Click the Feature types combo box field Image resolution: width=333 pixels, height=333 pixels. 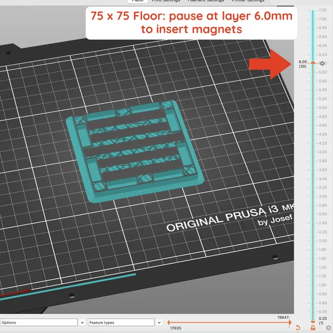(x=121, y=322)
